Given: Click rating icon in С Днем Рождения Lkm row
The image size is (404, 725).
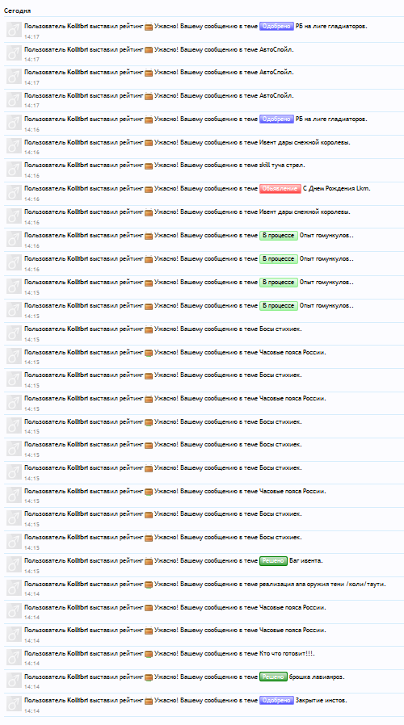Looking at the screenshot, I should (x=149, y=189).
